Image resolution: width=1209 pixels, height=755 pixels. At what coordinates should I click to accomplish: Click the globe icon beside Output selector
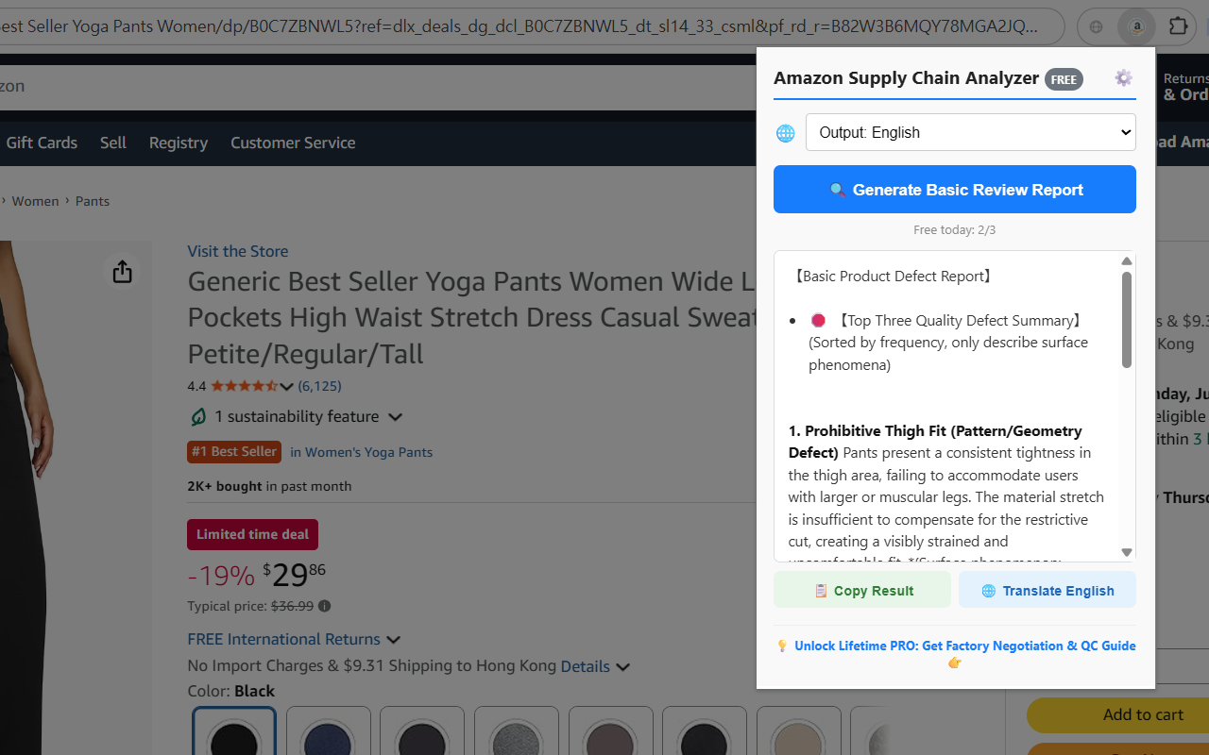pos(786,133)
